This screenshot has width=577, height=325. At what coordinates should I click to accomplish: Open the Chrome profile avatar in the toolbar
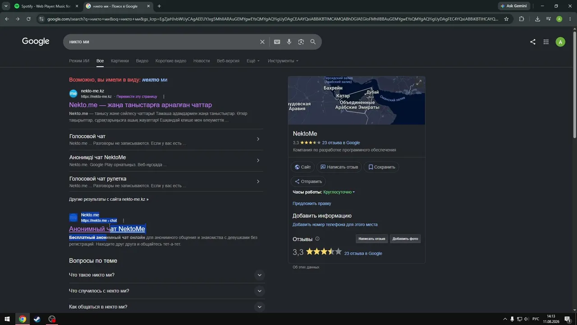click(559, 19)
